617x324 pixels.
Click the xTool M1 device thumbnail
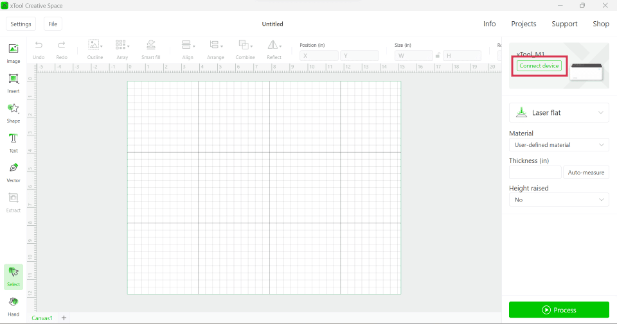(587, 71)
